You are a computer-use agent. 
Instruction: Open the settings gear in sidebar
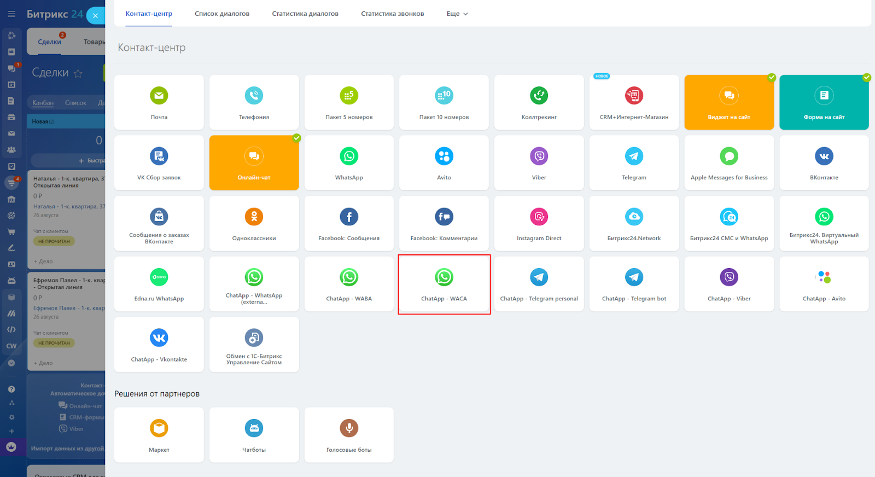click(11, 417)
